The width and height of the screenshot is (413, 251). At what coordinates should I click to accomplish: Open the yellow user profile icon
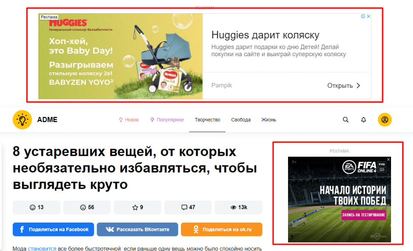coord(385,120)
